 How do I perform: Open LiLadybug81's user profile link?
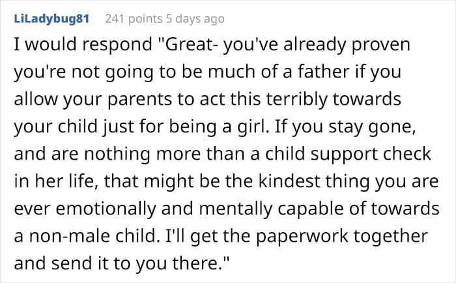(x=51, y=19)
